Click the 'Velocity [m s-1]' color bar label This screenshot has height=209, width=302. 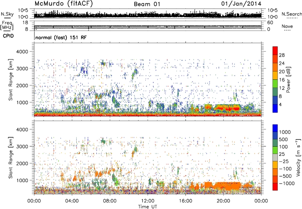click(298, 157)
